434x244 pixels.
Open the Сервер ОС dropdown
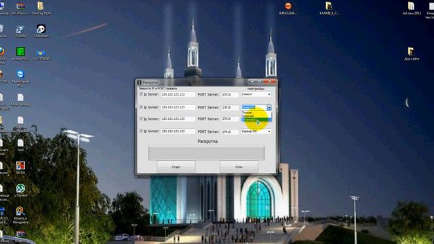(256, 131)
